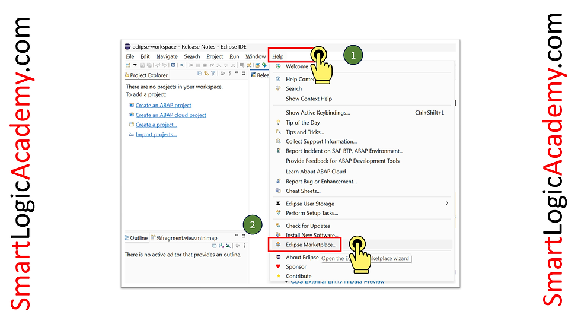Click the Redo arrow toolbar icon
Screen dimensions: 581x327
165,65
